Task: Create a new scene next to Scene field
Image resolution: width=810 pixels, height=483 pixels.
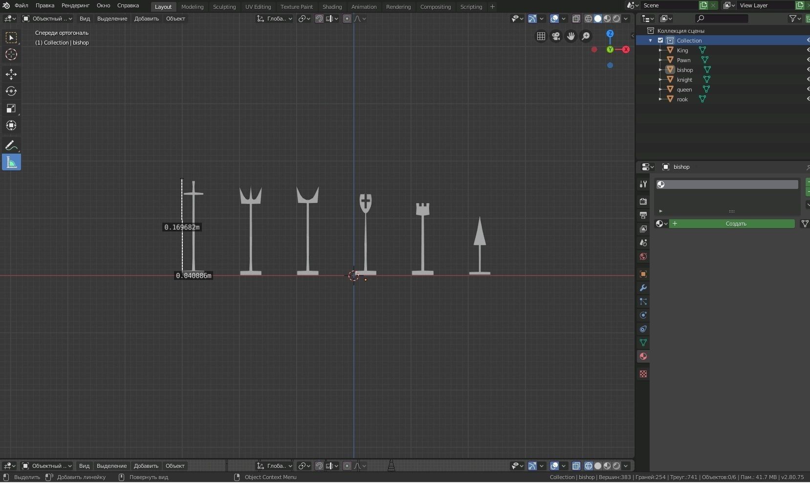Action: [703, 5]
